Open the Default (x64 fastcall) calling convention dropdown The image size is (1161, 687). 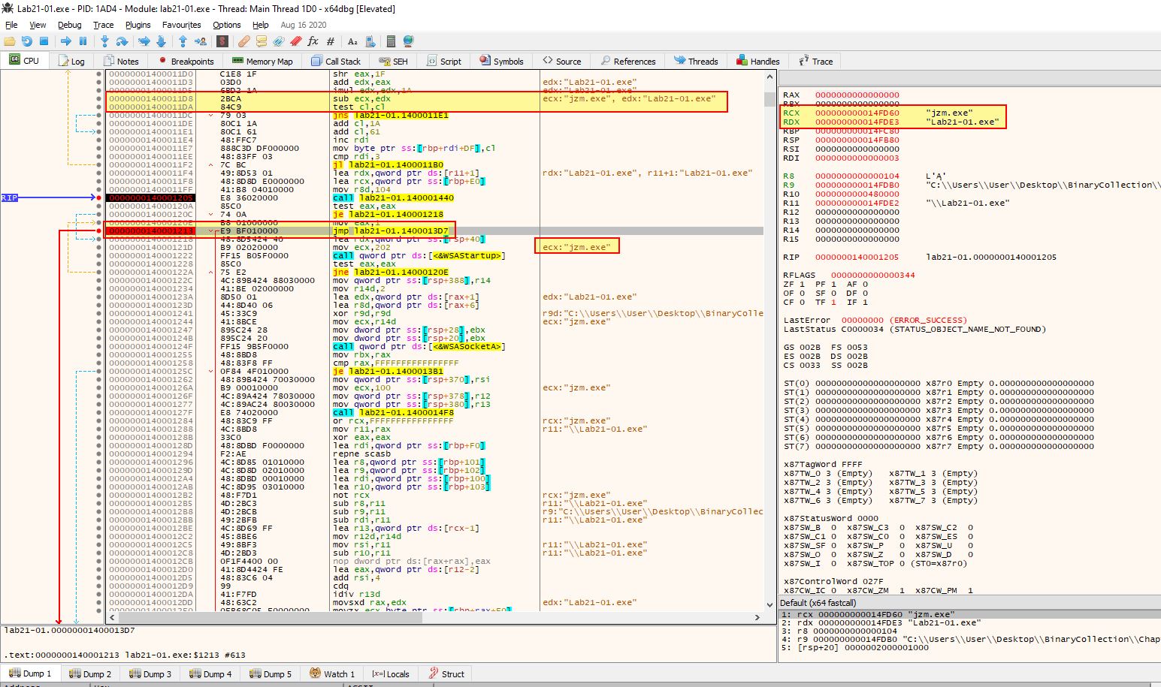(969, 603)
